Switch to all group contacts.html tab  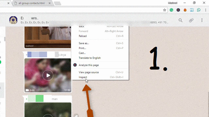[x=32, y=3]
